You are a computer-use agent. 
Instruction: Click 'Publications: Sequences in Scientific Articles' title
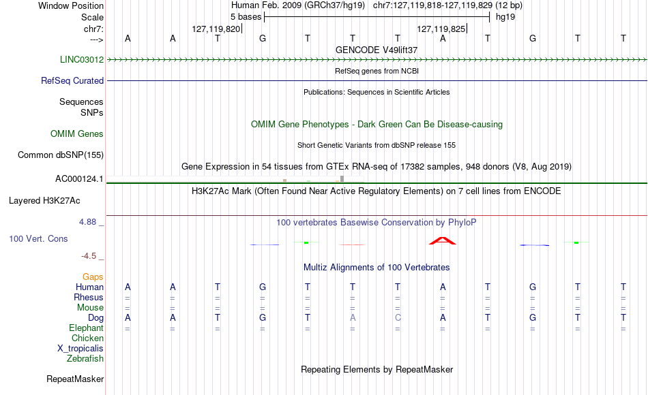point(377,92)
